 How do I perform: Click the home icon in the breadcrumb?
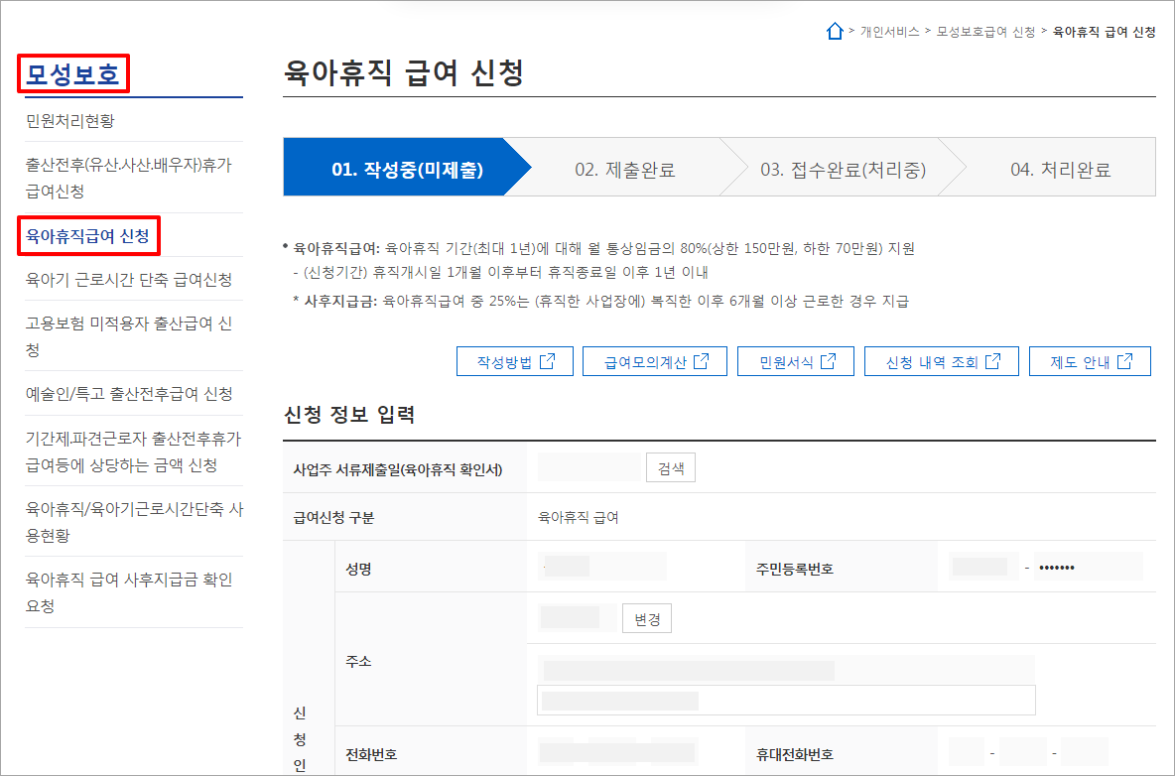pos(835,31)
